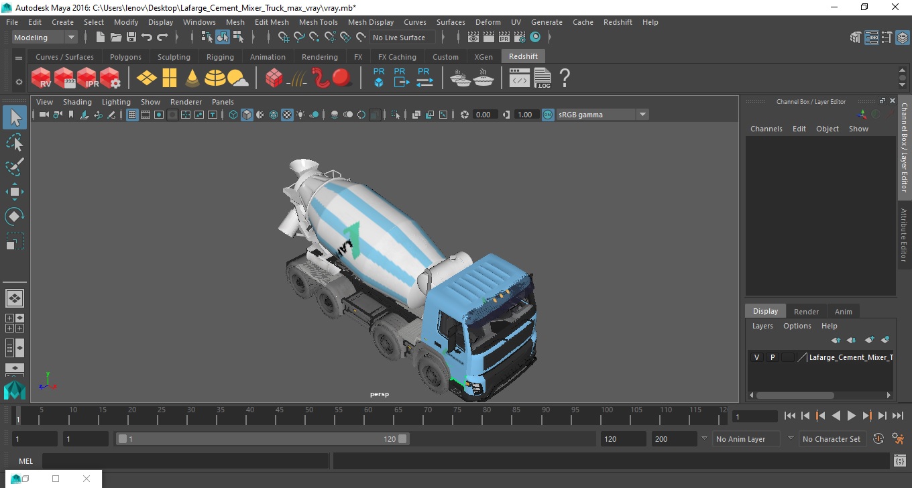
Task: Toggle layer playback P box
Action: point(772,357)
